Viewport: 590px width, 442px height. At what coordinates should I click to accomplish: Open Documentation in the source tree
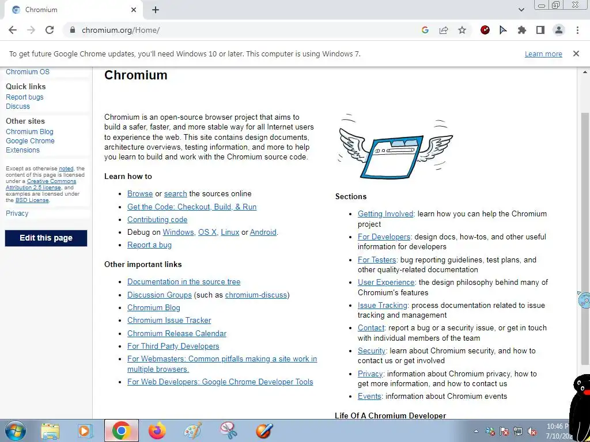184,282
